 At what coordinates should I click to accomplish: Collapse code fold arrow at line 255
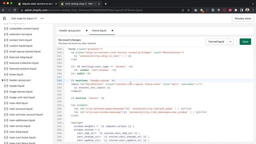pyautogui.click(x=63, y=105)
